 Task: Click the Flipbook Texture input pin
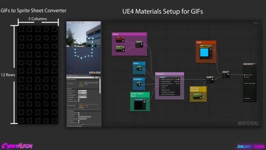(x=160, y=86)
